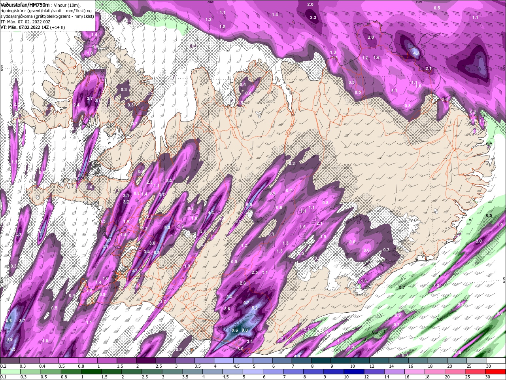Screen dimensions: 506x380
Task: Click the 9.0 precipitation value on the map
Action: click(245, 331)
